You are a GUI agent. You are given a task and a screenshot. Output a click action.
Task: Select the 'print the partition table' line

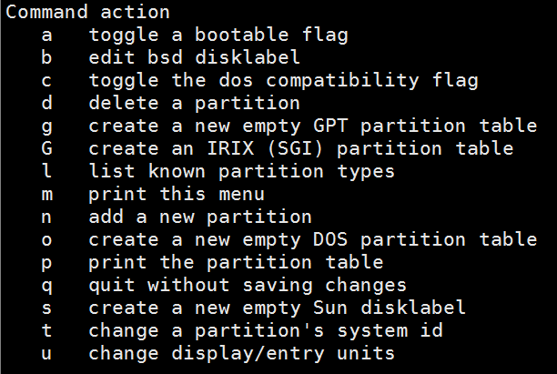point(236,262)
